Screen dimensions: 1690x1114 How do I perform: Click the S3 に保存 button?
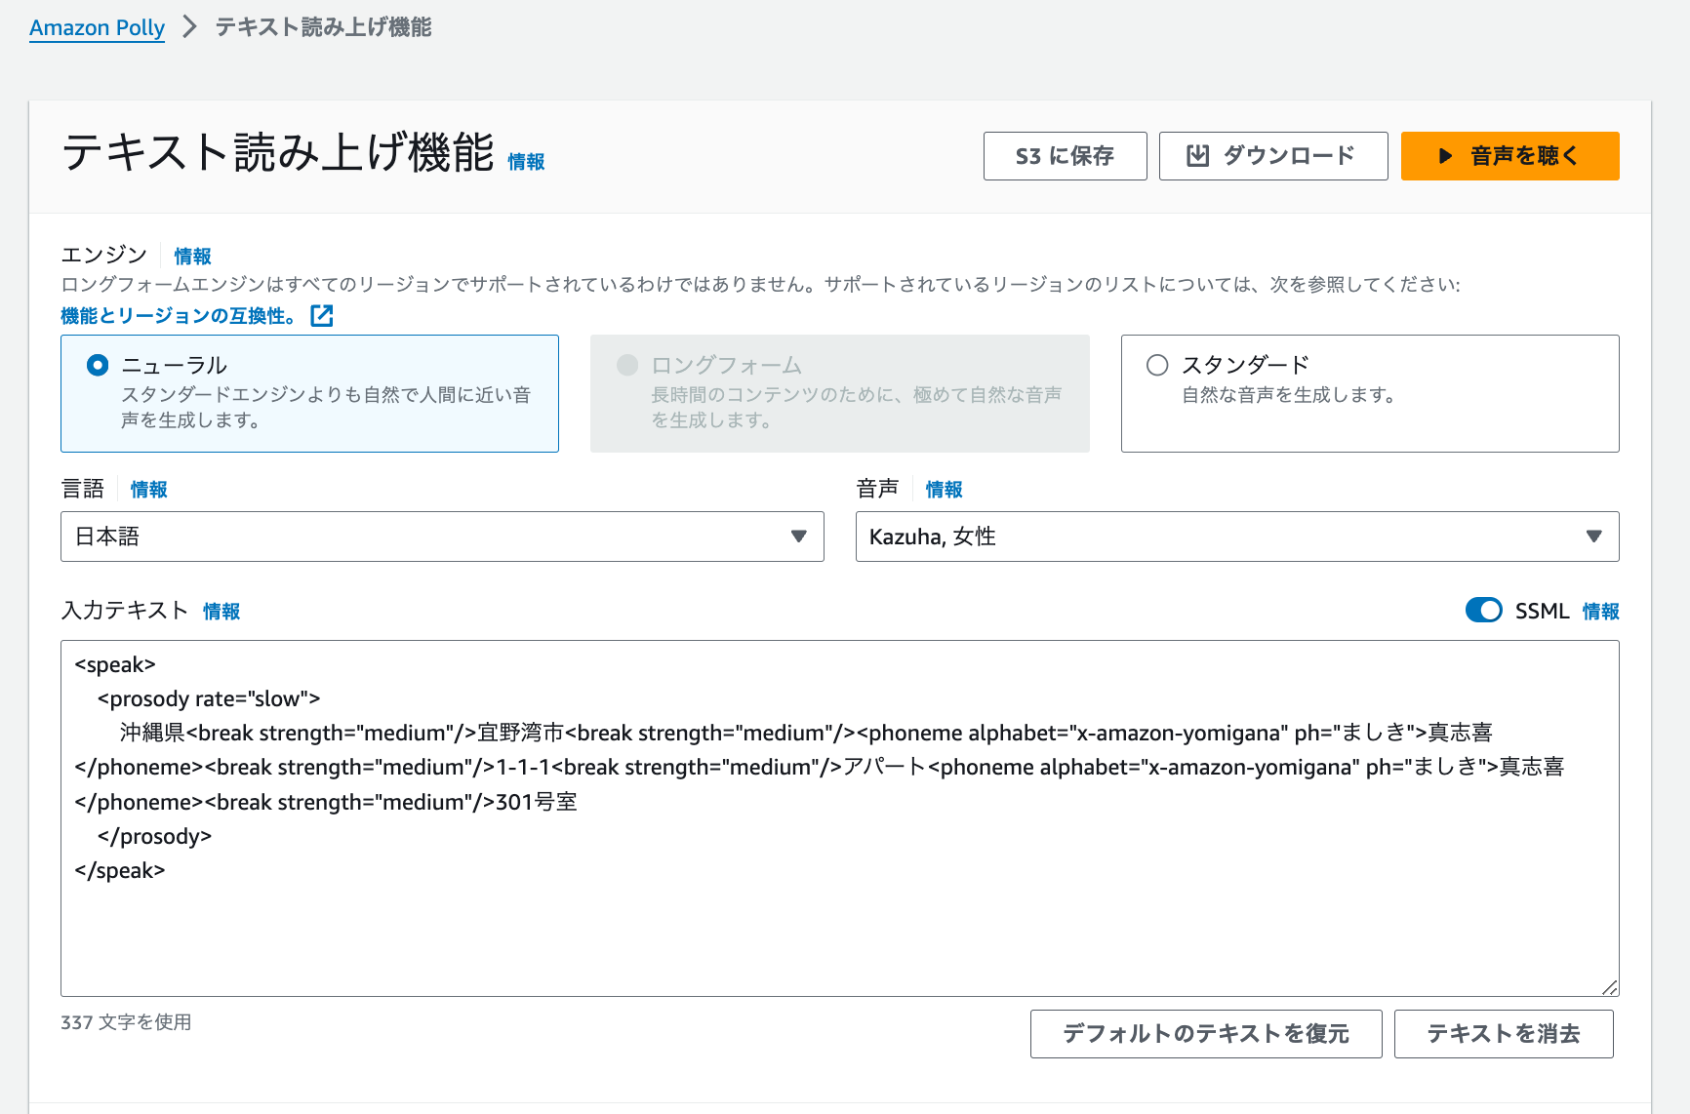pyautogui.click(x=1065, y=155)
